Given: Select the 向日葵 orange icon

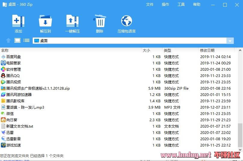Looking at the screenshot, I should tap(3, 120).
